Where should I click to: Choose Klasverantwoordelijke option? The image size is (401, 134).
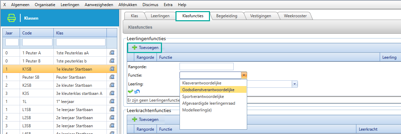pos(202,83)
